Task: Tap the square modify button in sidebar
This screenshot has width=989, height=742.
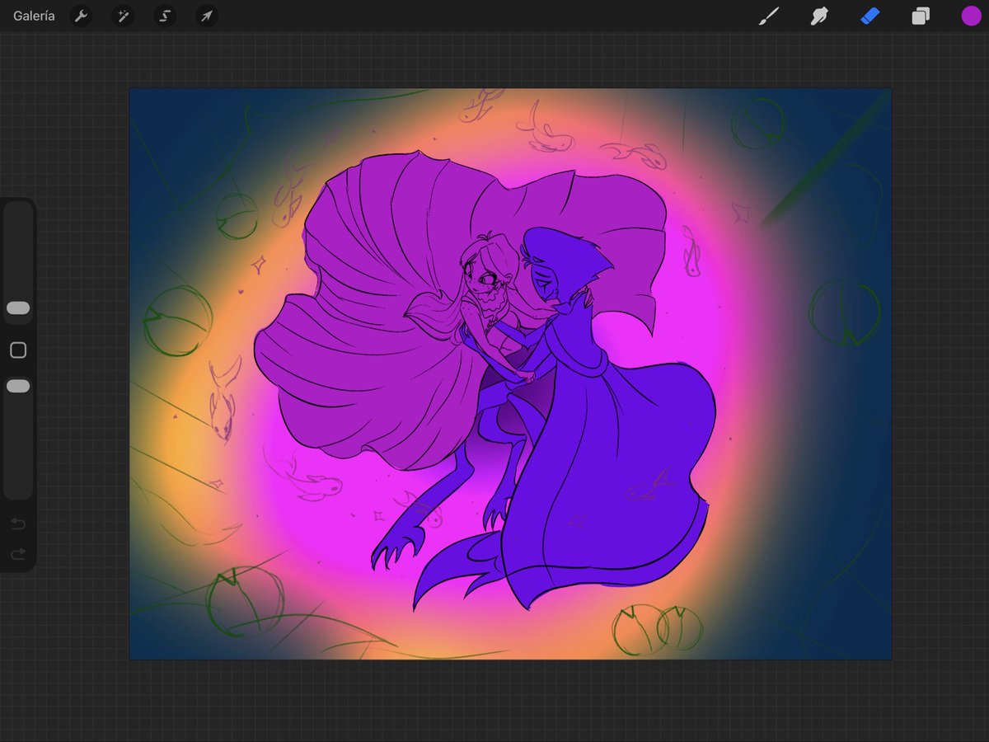Action: point(18,350)
